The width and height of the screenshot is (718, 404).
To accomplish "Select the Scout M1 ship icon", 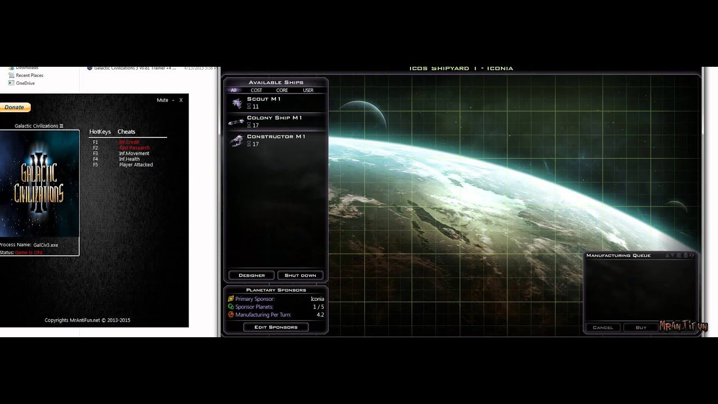I will pyautogui.click(x=237, y=103).
